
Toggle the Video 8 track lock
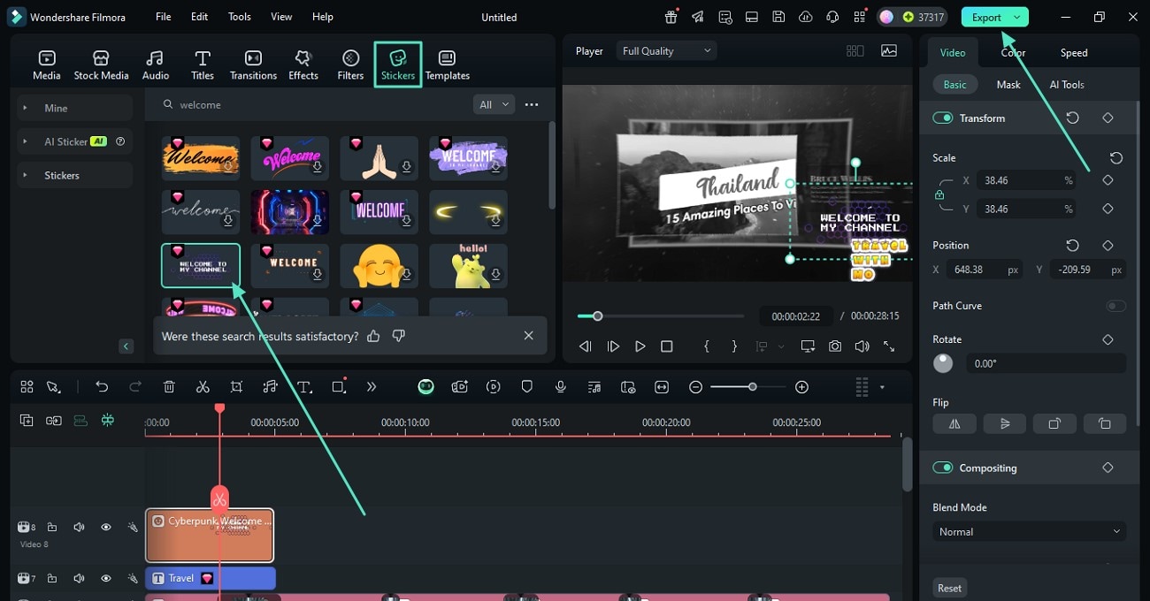52,527
